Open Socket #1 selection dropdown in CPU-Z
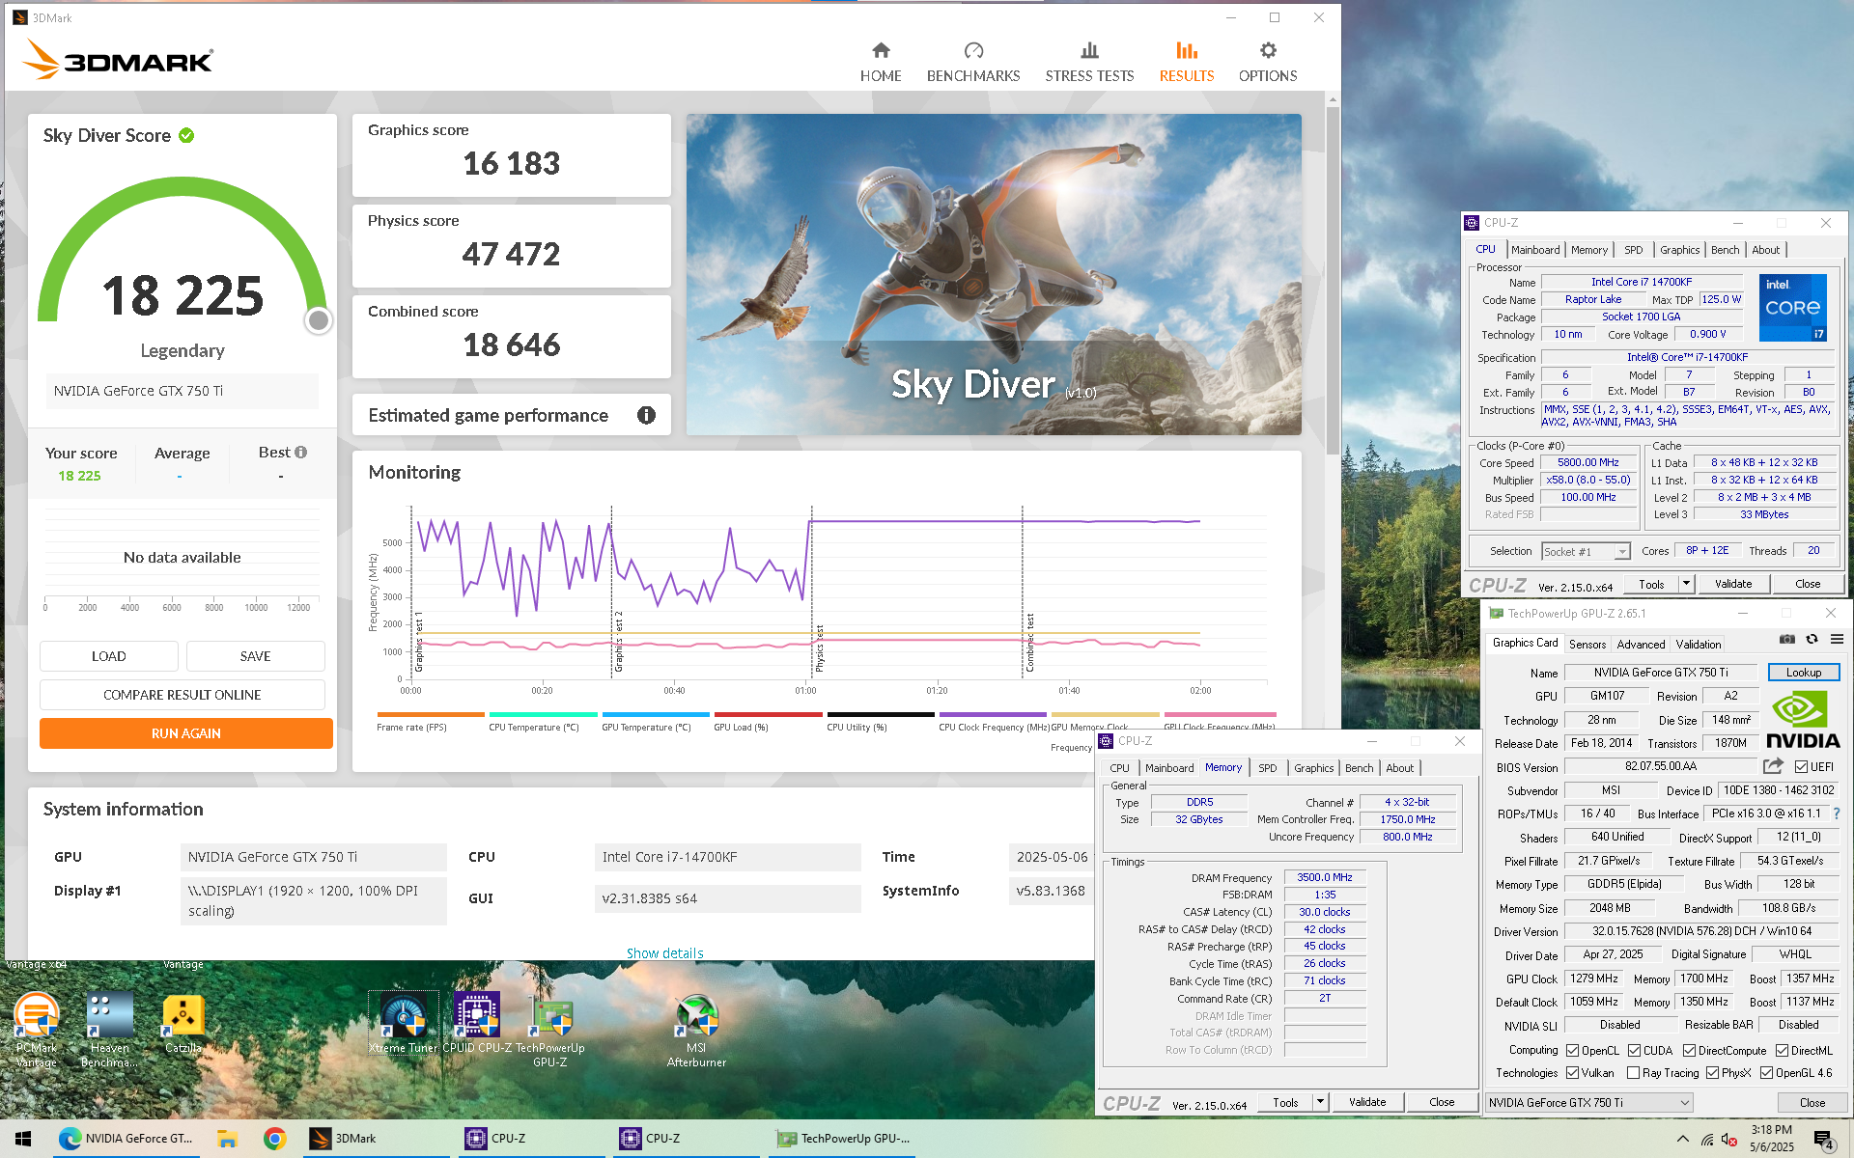This screenshot has height=1158, width=1854. pyautogui.click(x=1586, y=551)
